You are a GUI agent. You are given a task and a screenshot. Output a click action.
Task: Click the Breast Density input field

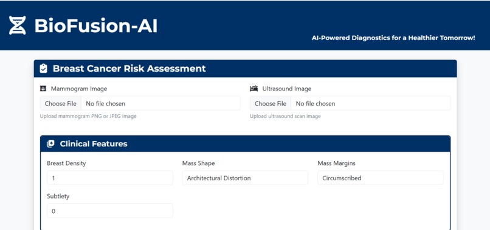click(110, 178)
